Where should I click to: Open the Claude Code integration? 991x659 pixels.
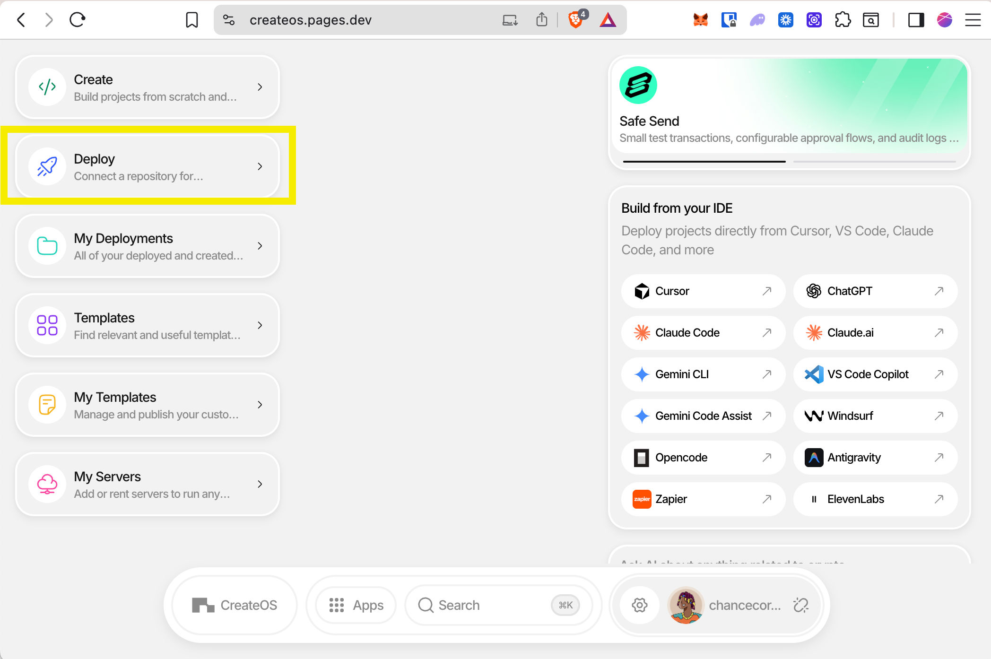[x=703, y=333]
